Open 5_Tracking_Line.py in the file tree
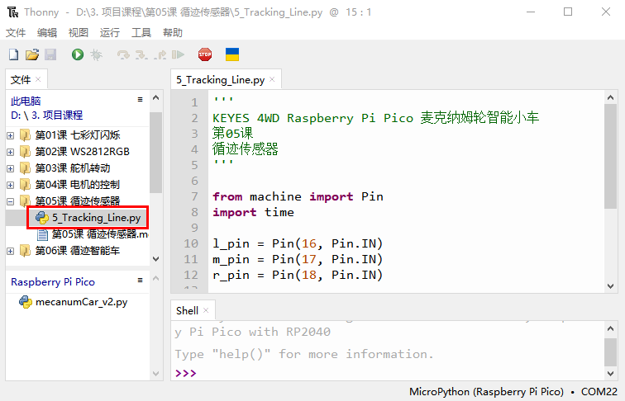 96,218
